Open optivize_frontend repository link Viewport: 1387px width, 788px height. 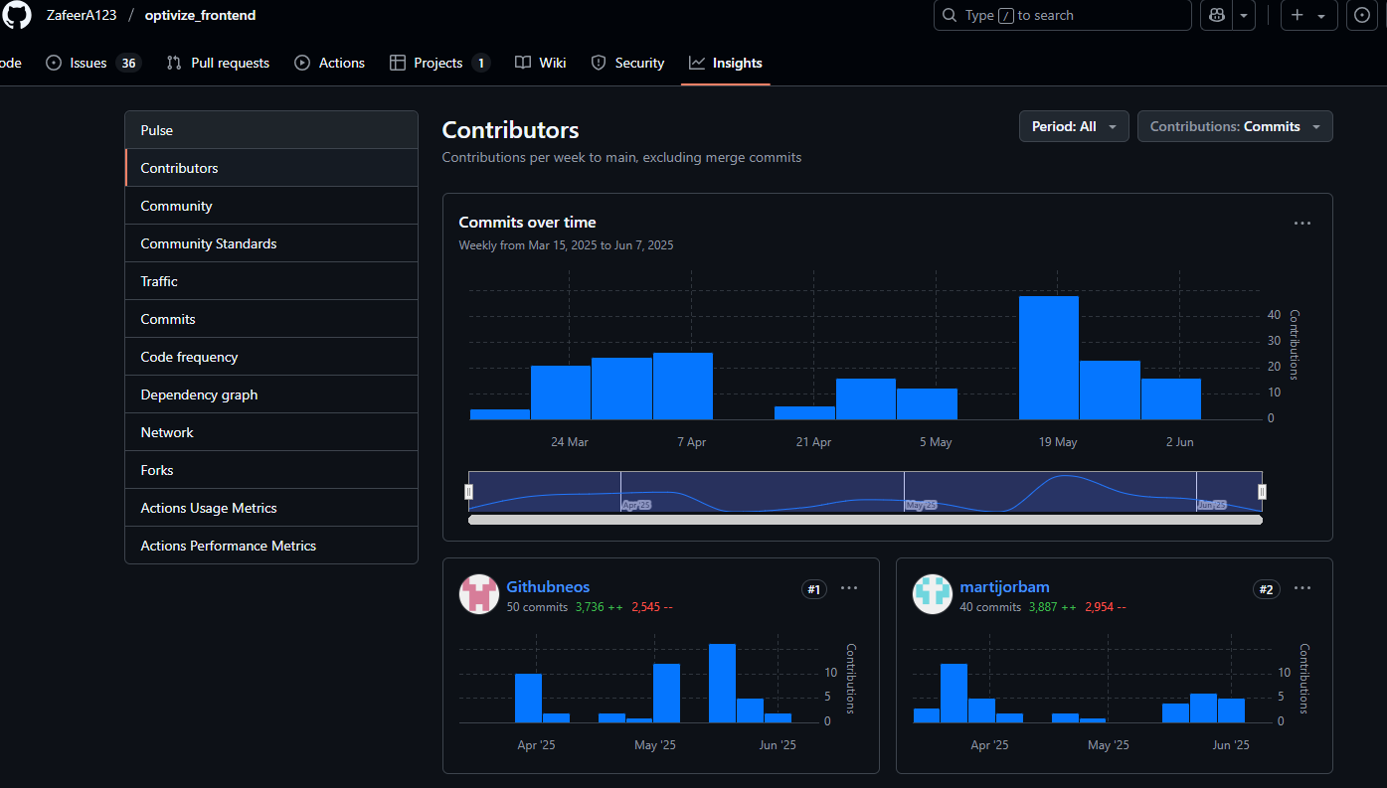[200, 15]
